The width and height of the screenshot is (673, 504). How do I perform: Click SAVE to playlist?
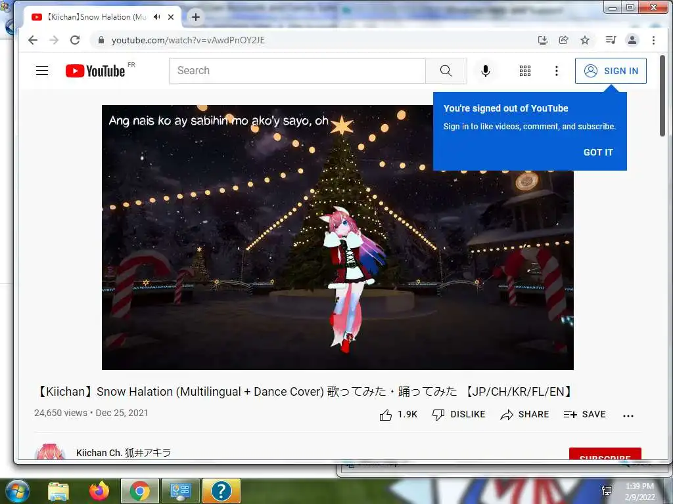point(584,415)
